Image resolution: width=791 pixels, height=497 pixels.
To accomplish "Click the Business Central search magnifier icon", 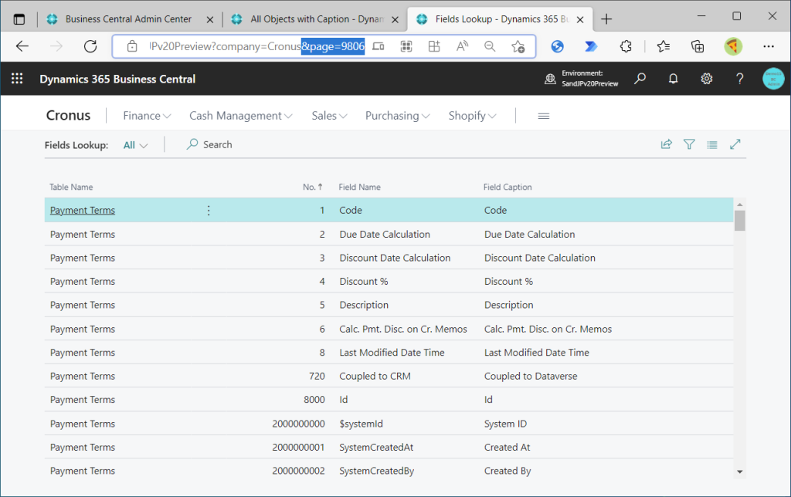I will click(640, 79).
